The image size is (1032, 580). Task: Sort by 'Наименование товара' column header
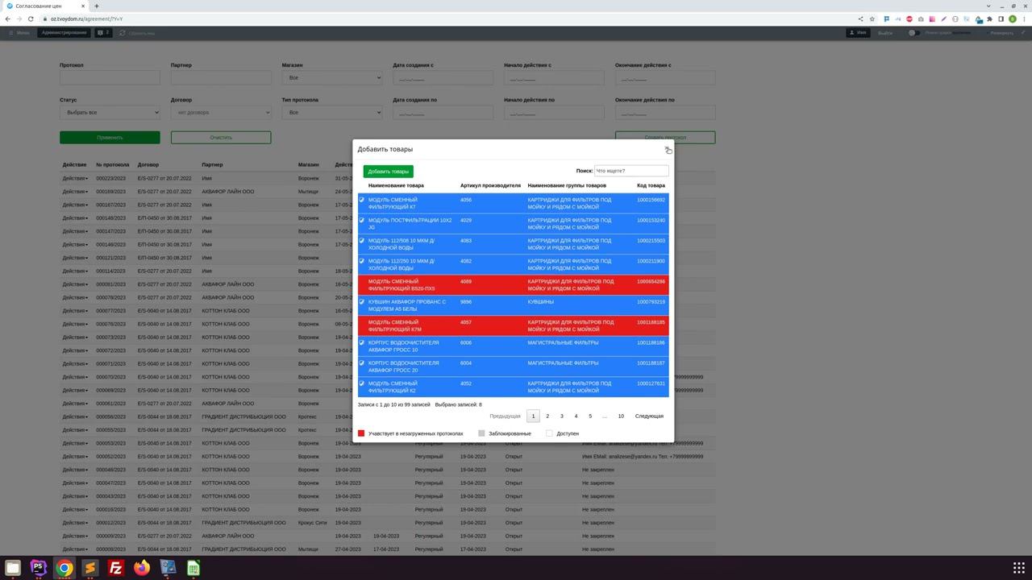(396, 185)
